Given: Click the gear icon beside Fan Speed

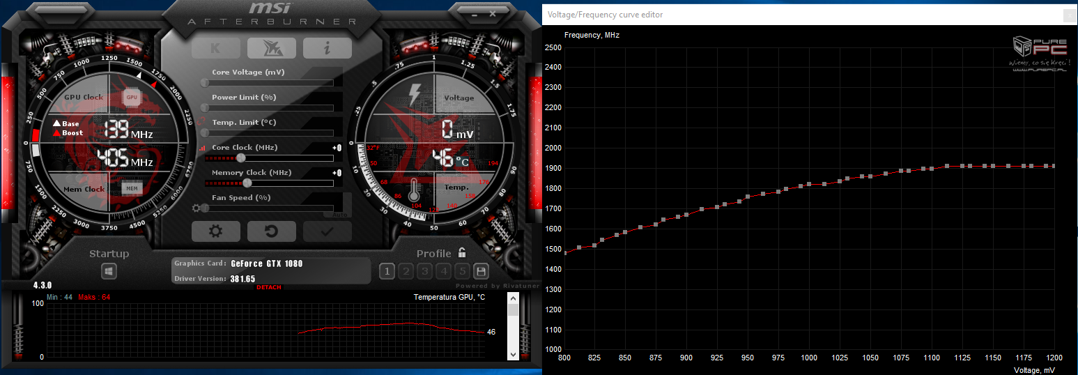Looking at the screenshot, I should 196,208.
